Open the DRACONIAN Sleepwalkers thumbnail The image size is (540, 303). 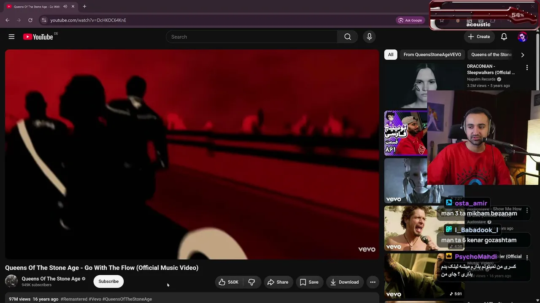pyautogui.click(x=424, y=85)
